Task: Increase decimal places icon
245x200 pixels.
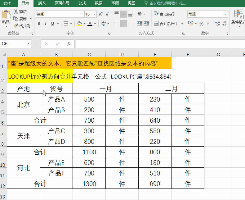Action: [217, 24]
